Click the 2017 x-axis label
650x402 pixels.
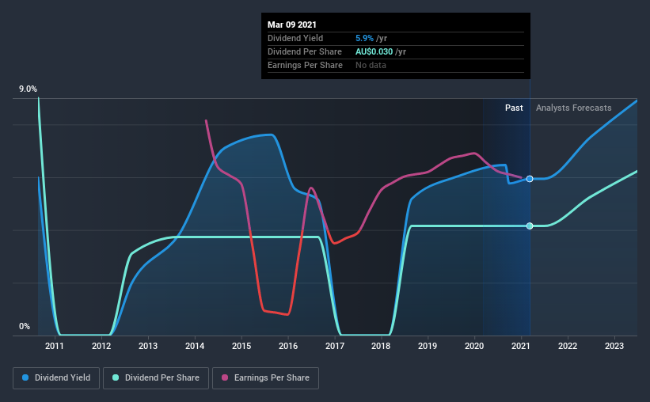(335, 346)
